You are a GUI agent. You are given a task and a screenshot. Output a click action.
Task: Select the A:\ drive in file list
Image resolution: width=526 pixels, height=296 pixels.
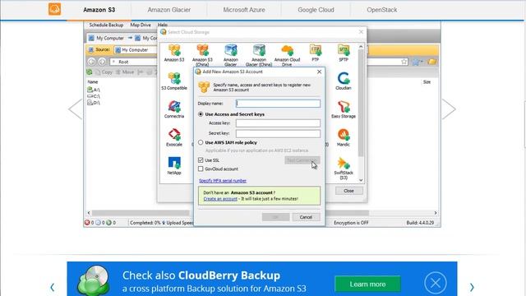[x=94, y=90]
